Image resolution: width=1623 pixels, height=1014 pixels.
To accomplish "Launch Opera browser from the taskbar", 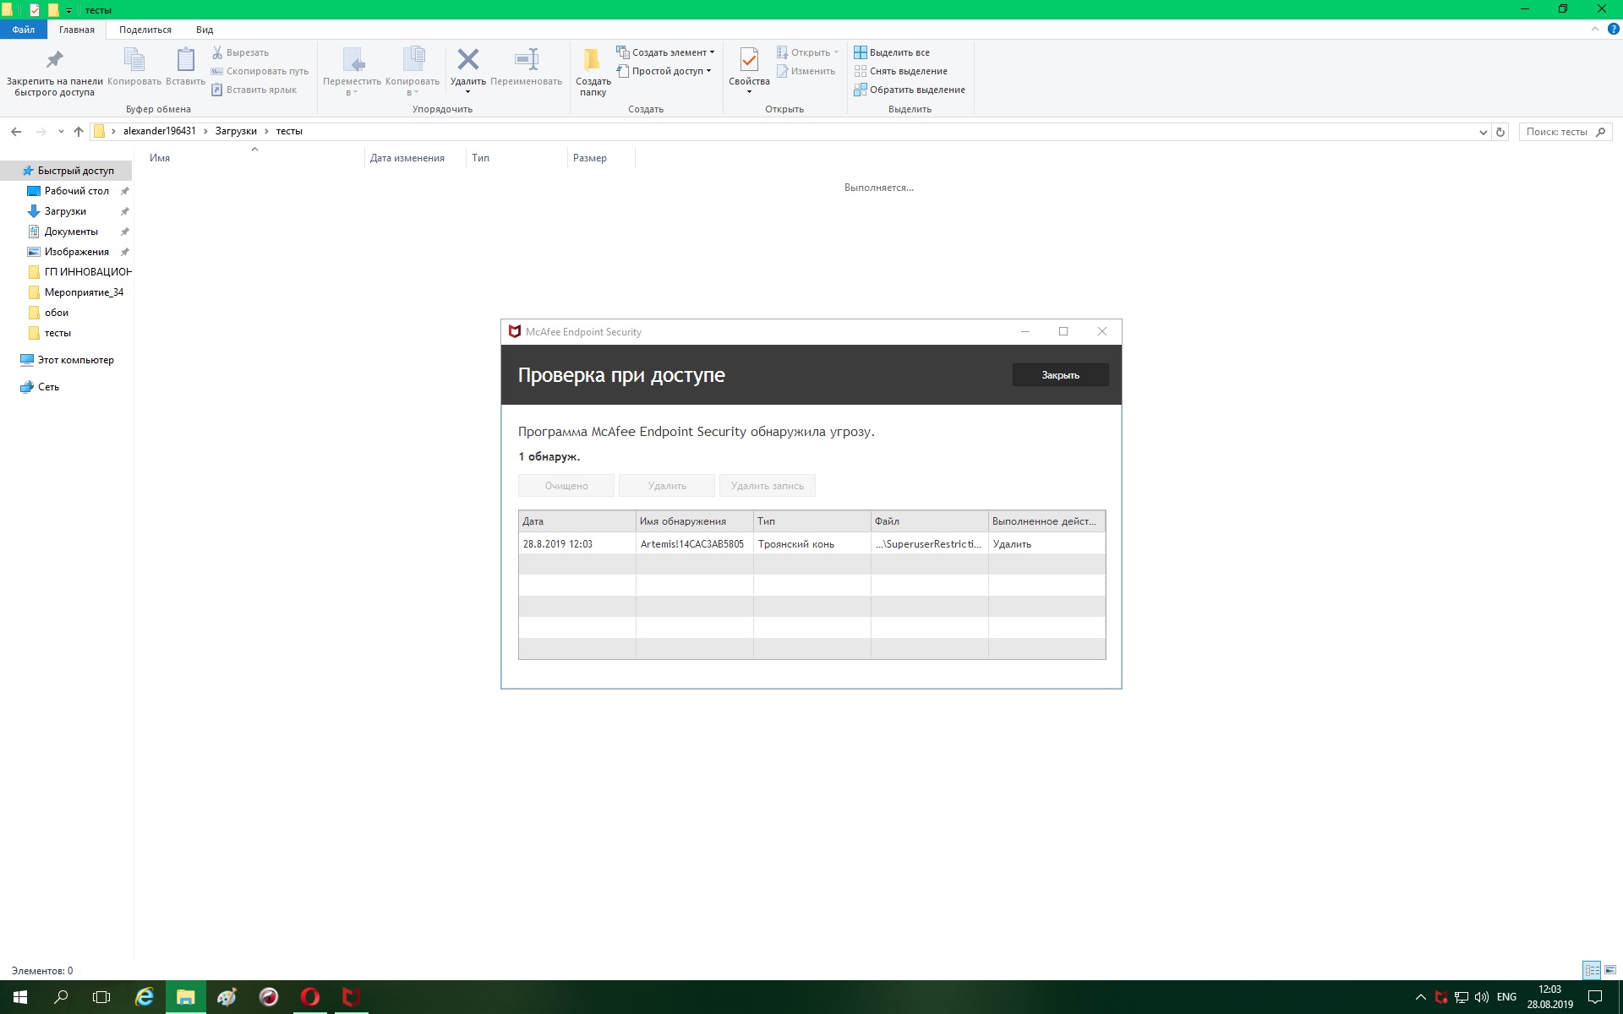I will 309,997.
